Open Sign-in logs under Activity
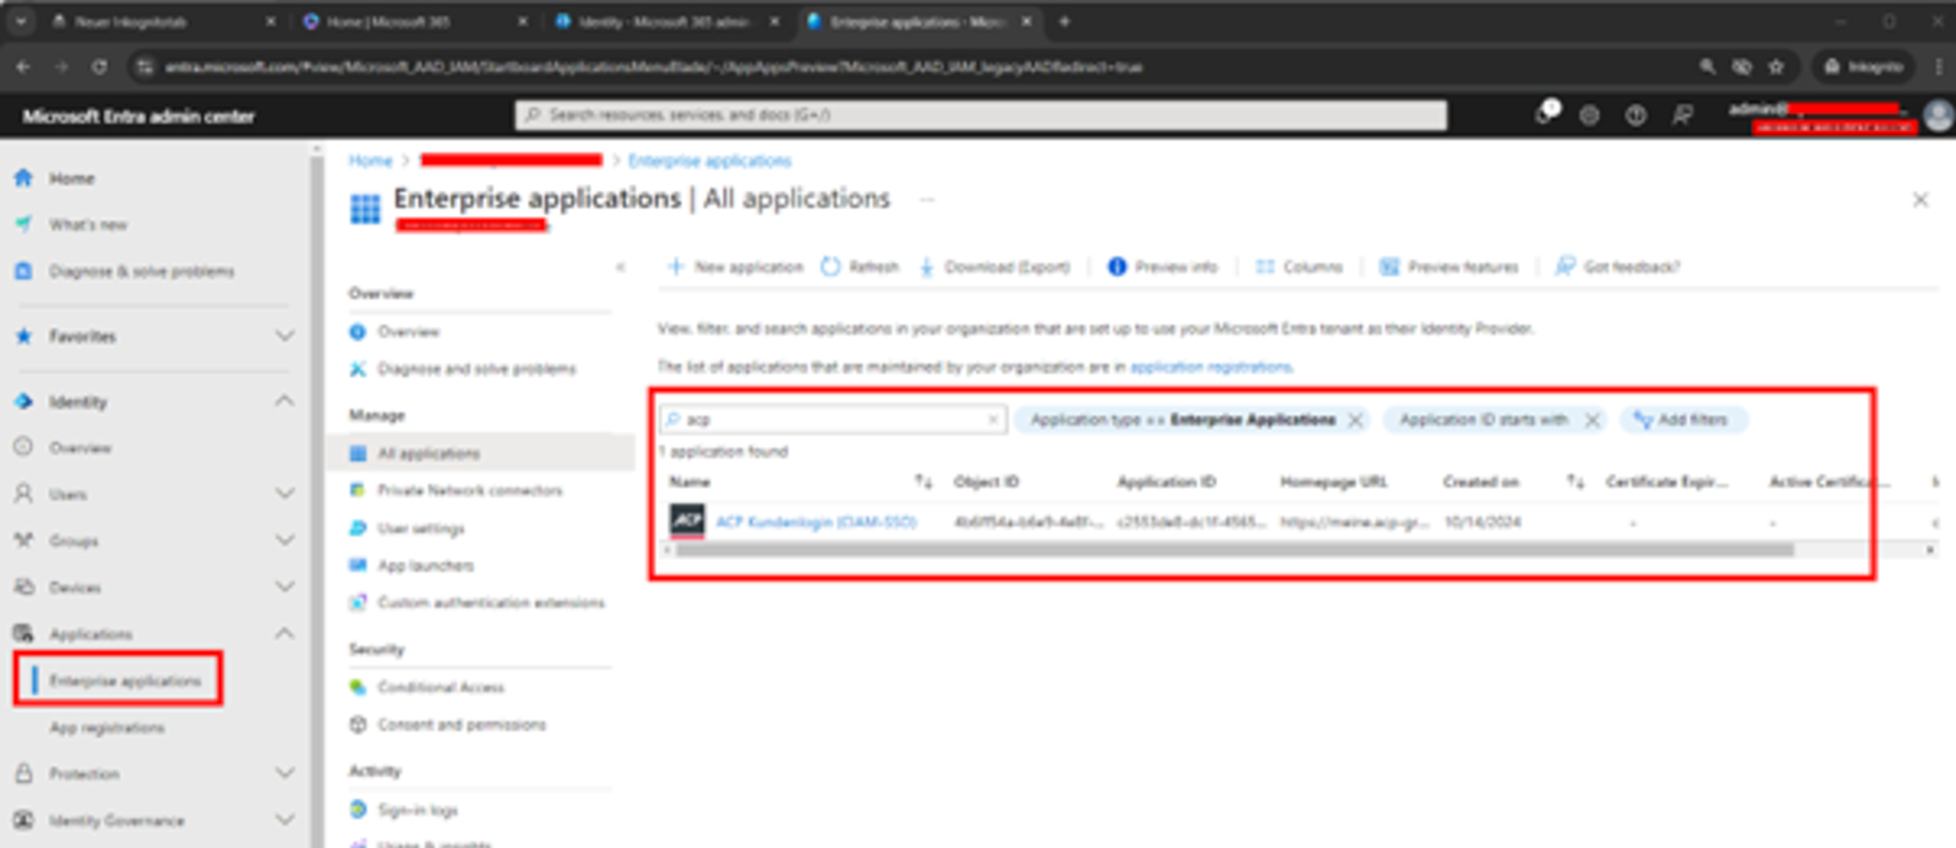This screenshot has height=848, width=1956. (418, 810)
